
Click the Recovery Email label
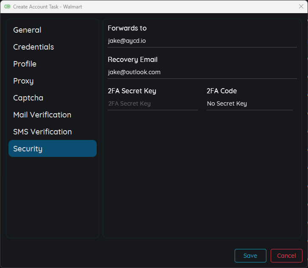point(133,60)
